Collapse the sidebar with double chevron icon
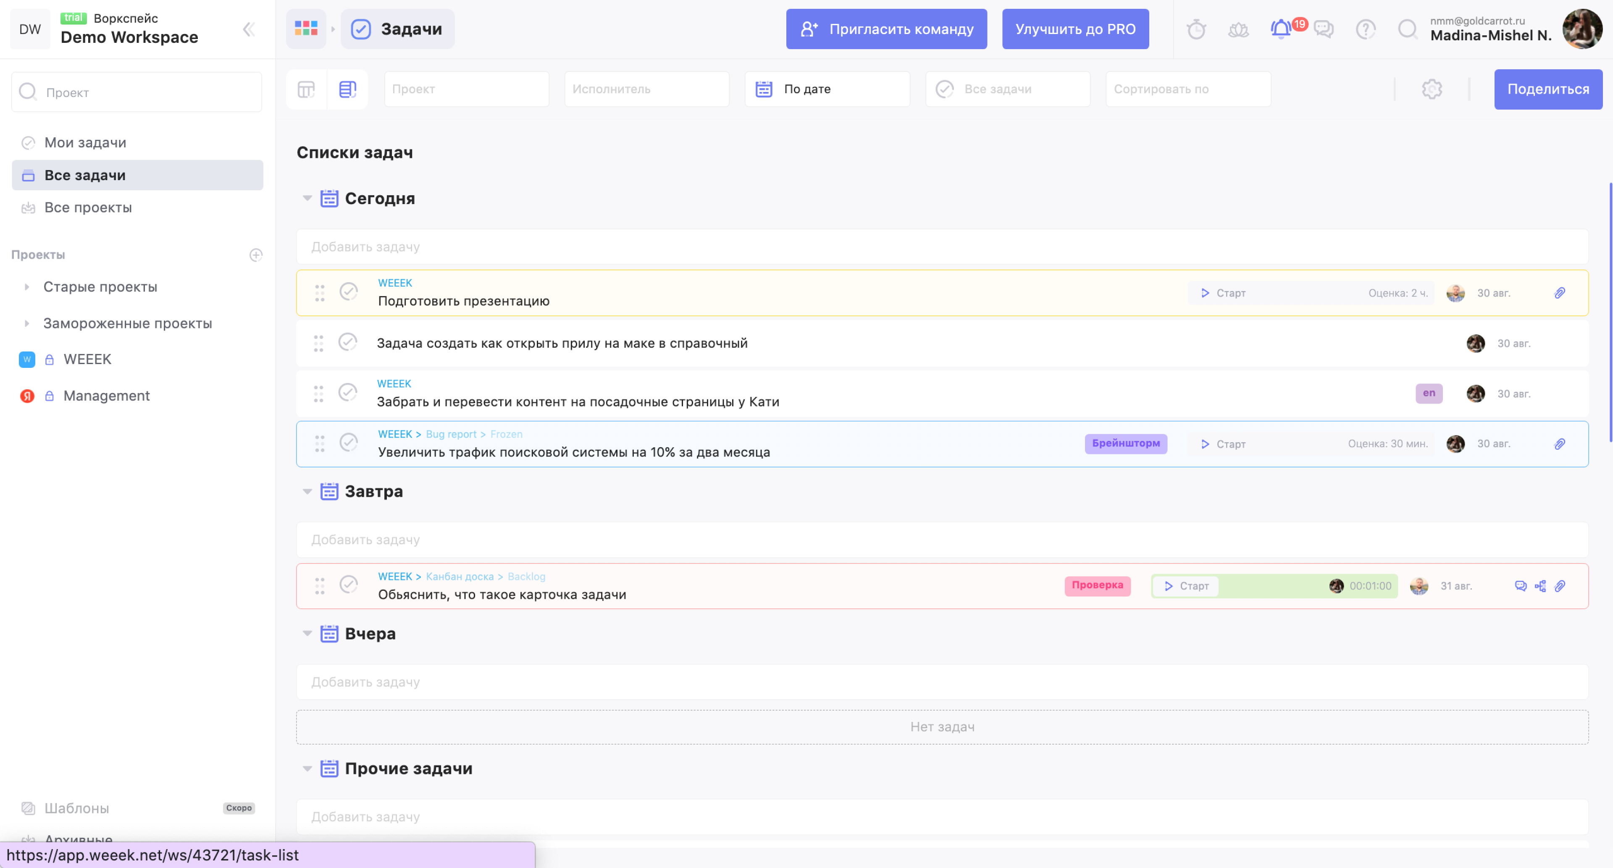1613x868 pixels. [249, 29]
